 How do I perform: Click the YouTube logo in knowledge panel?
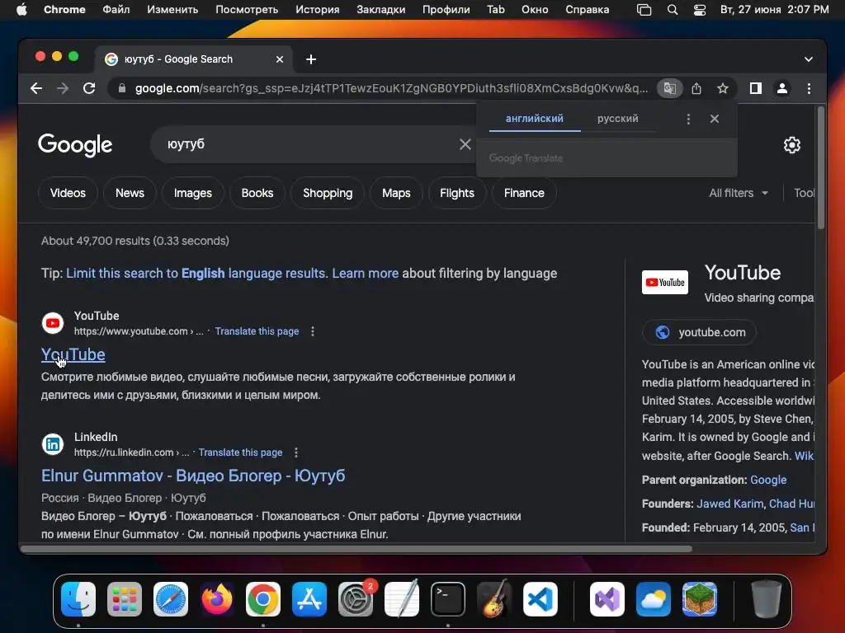664,282
